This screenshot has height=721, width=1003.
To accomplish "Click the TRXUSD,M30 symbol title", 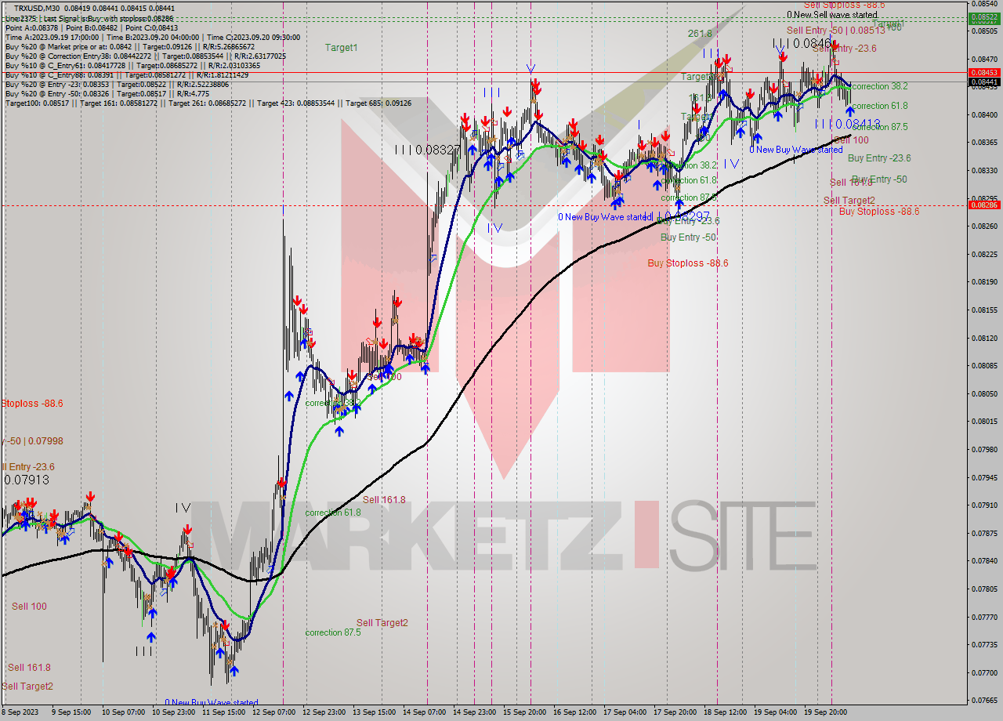I will point(38,8).
